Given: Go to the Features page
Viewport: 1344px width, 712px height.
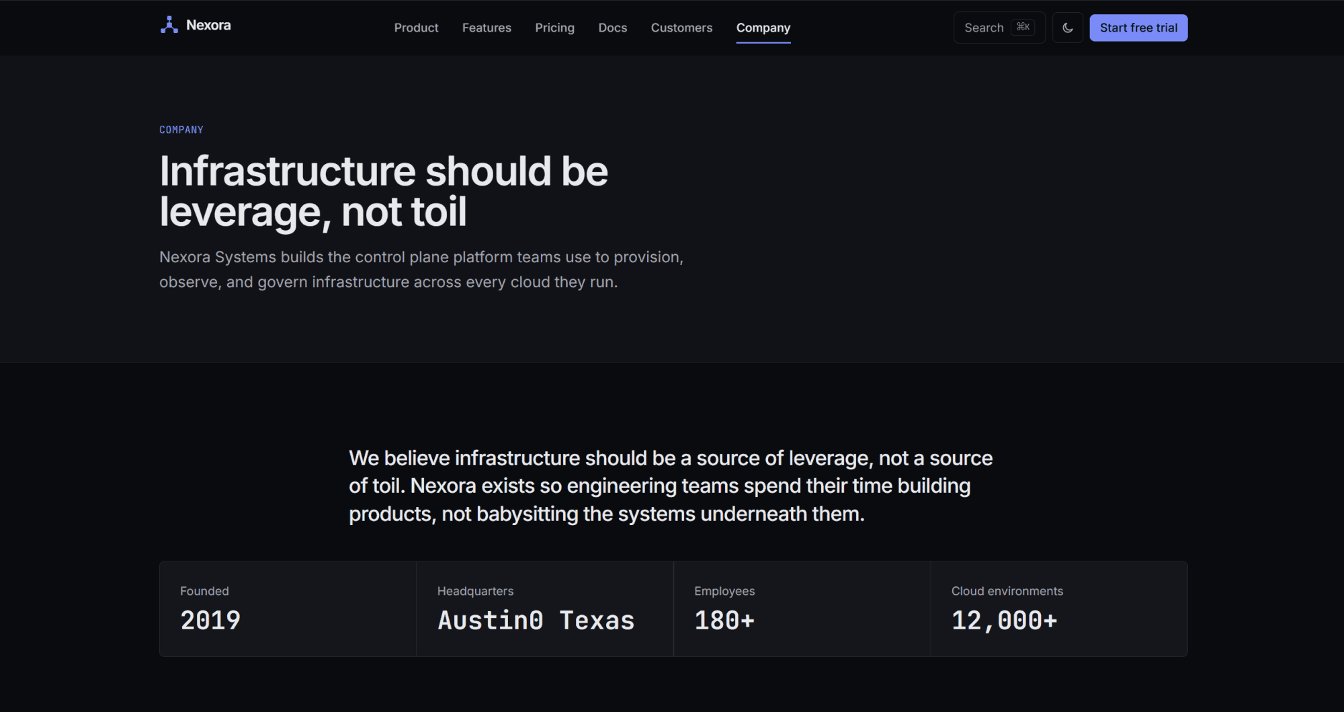Looking at the screenshot, I should tap(487, 28).
